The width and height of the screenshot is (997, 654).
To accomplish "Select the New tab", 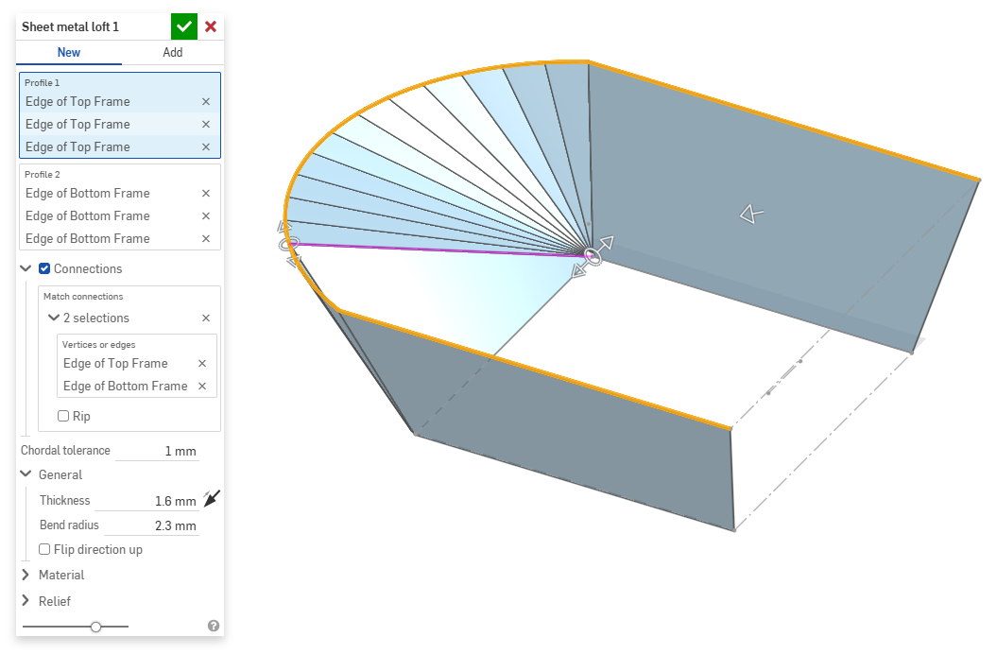I will (69, 53).
